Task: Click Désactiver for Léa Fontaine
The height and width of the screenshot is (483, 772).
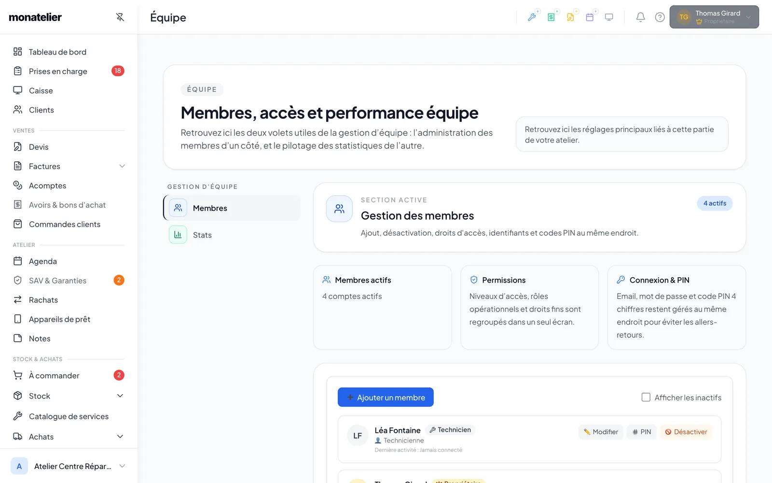Action: point(686,432)
